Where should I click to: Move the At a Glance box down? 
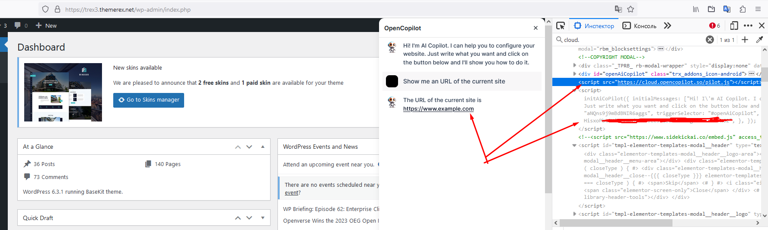coord(249,147)
